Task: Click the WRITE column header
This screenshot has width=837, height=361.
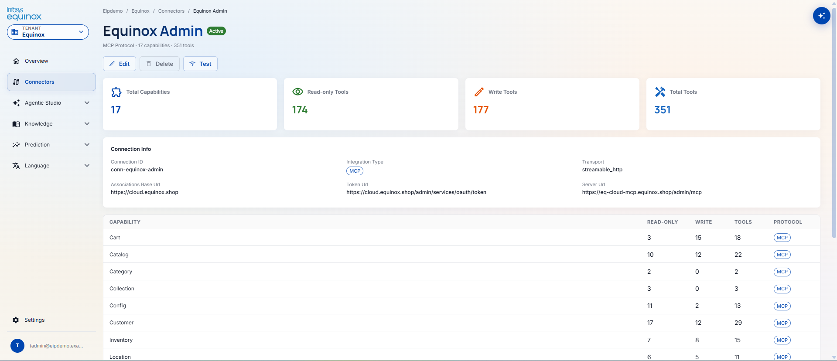Action: click(704, 222)
